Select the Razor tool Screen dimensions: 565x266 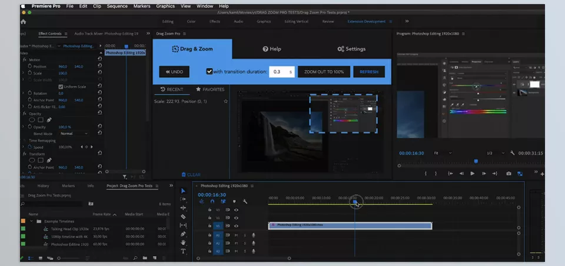[x=183, y=217]
